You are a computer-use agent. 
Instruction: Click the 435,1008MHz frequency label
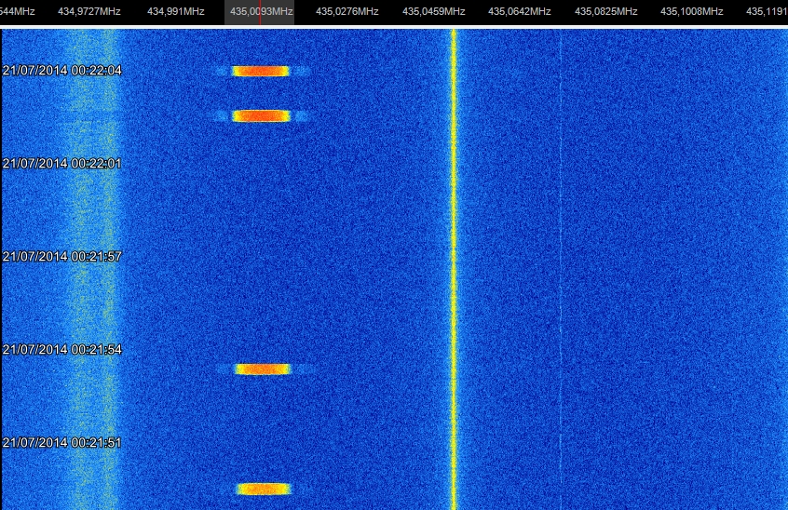click(x=691, y=12)
